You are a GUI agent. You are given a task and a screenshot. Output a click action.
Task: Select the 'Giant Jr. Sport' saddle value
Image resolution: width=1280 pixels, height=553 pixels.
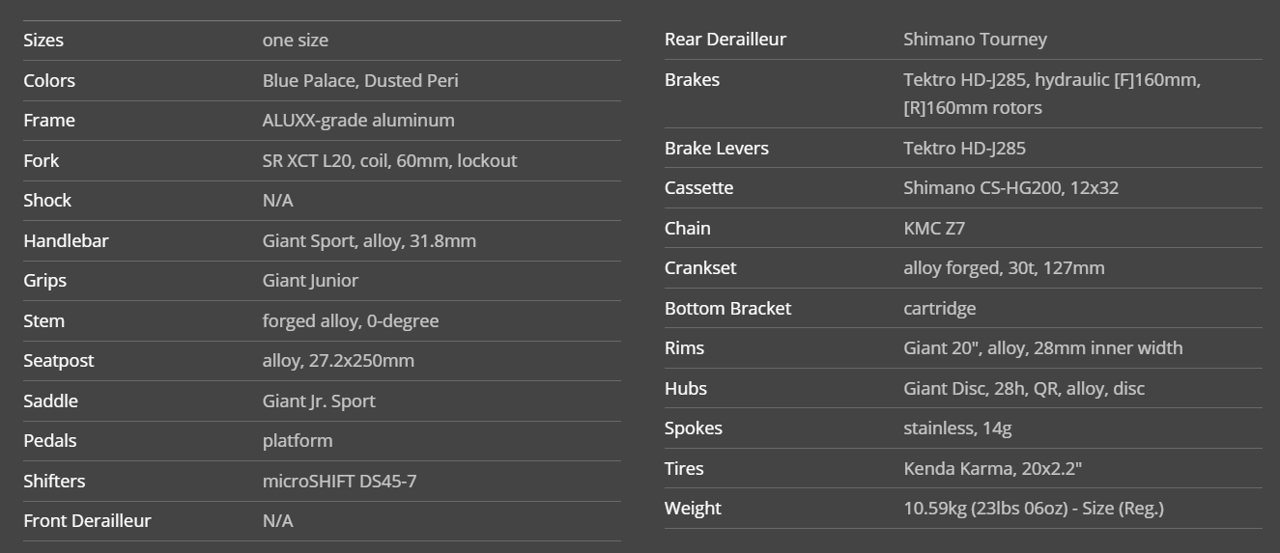click(319, 401)
